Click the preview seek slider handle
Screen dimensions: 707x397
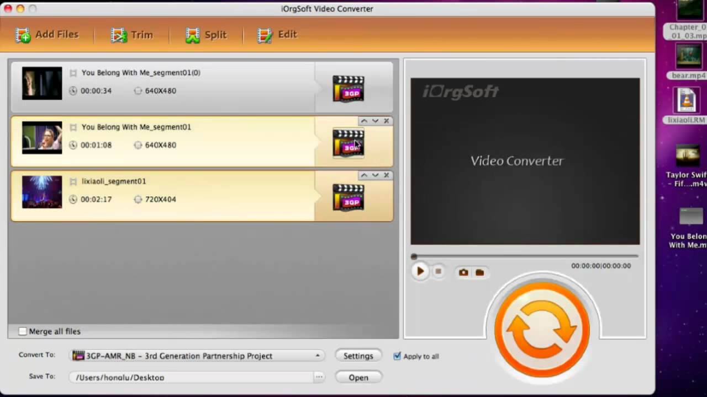(414, 256)
